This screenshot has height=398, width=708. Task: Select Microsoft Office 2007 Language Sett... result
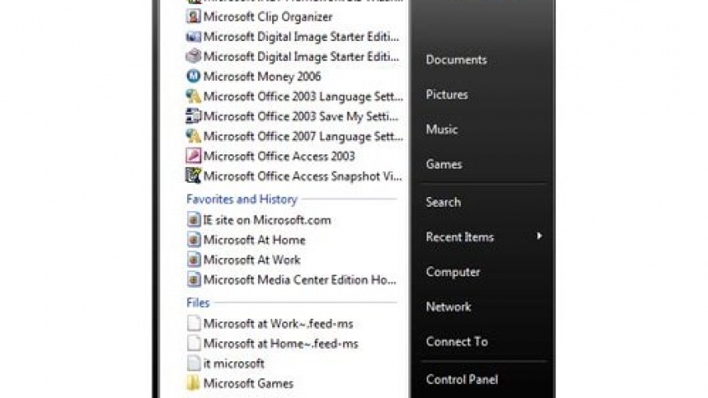(303, 136)
